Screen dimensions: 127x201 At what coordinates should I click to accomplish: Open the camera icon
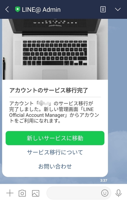(x=22, y=193)
